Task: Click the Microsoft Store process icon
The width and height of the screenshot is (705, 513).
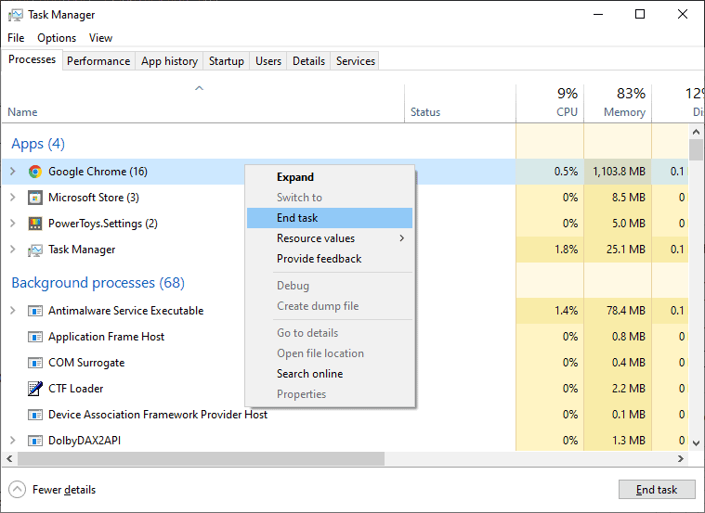Action: 35,198
